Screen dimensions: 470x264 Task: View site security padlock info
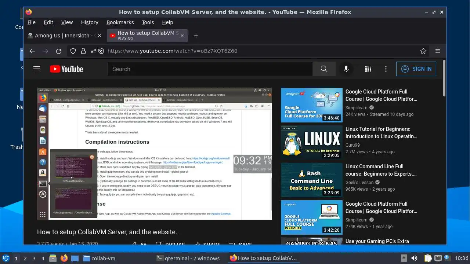coord(83,51)
